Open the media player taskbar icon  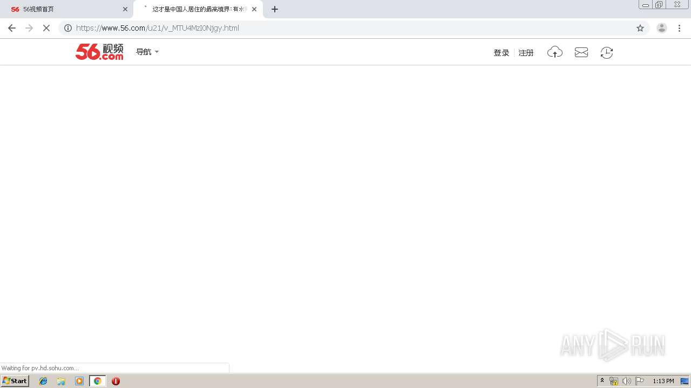[79, 381]
